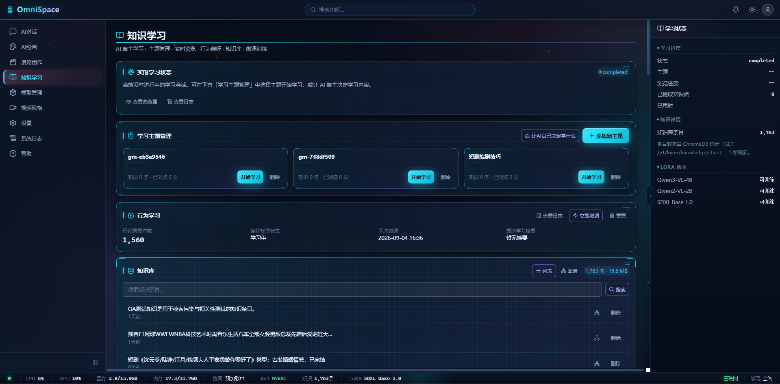Go to AI对话 in sidebar
The width and height of the screenshot is (780, 384).
pyautogui.click(x=53, y=32)
